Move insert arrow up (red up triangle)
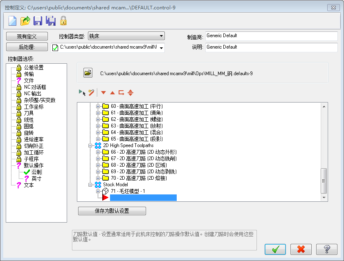344x261 pixels. (x=112, y=93)
